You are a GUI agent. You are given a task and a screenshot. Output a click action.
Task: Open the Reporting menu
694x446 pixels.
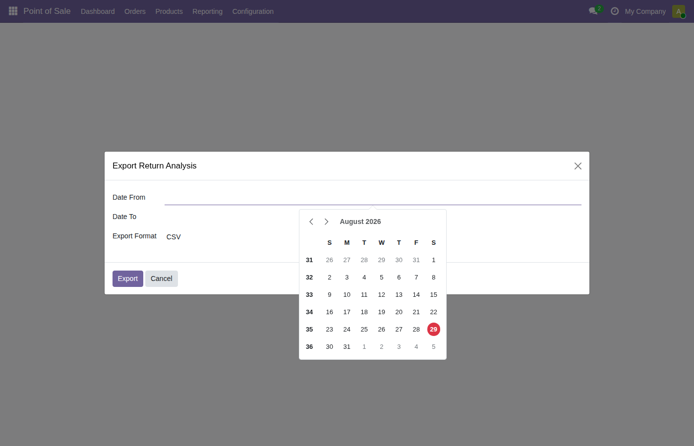tap(207, 11)
